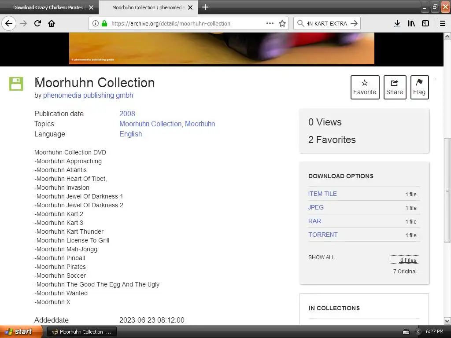
Task: Flag this item with Flag button
Action: (419, 88)
